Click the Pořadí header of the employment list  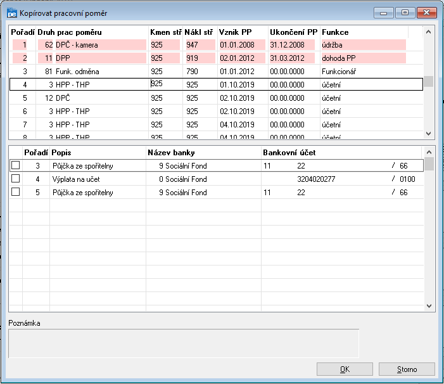pos(23,32)
